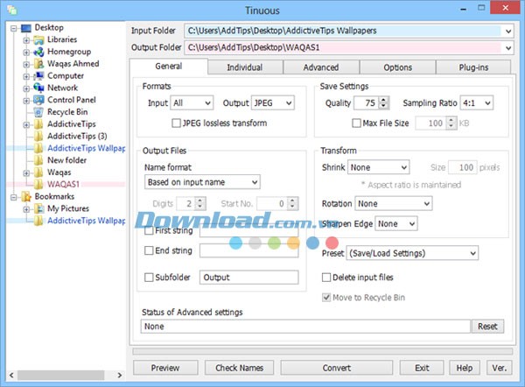525x387 pixels.
Task: Toggle the Max File Size checkbox
Action: click(356, 123)
